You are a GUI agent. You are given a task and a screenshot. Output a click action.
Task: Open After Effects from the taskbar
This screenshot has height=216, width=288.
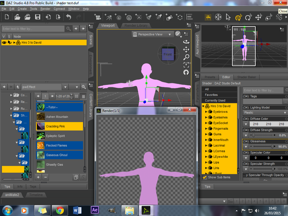[95, 210]
